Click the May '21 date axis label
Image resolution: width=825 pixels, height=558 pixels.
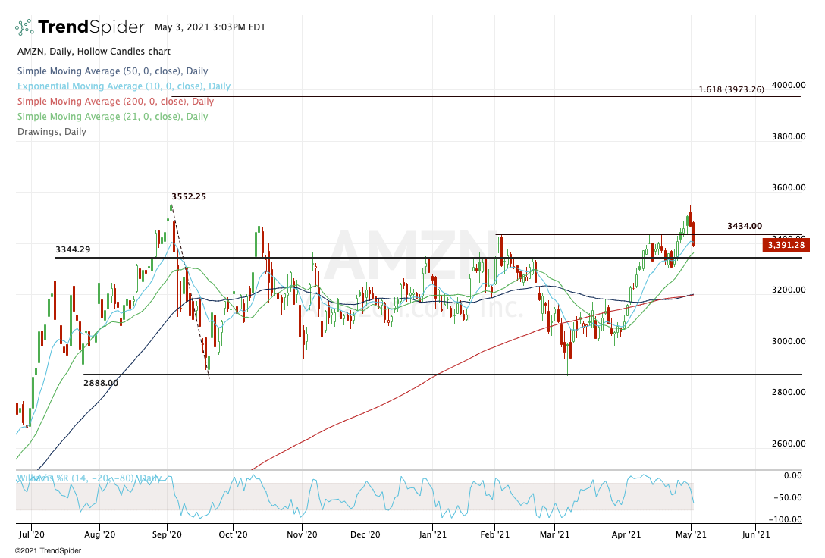pyautogui.click(x=691, y=534)
